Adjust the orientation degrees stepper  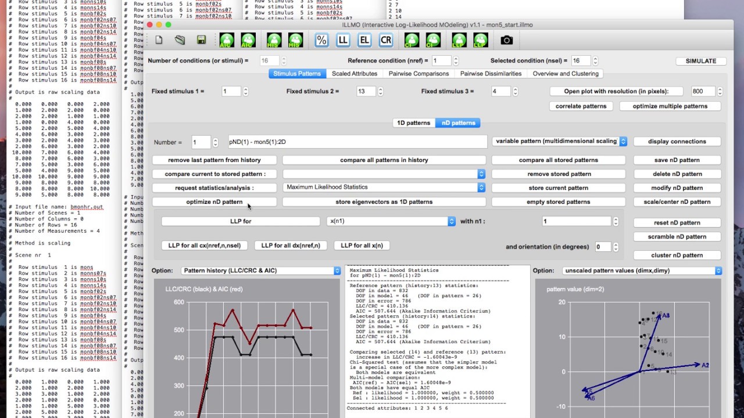(615, 247)
